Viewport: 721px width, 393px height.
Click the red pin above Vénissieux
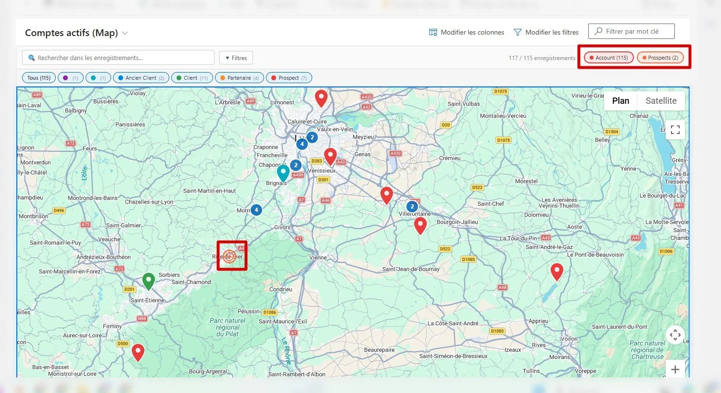[x=330, y=157]
